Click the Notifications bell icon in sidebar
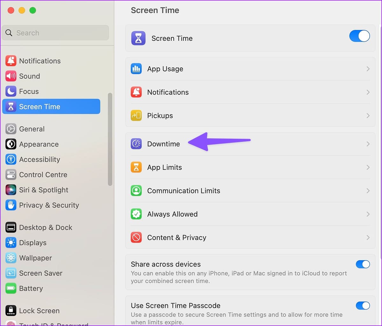The image size is (382, 326). (x=11, y=61)
